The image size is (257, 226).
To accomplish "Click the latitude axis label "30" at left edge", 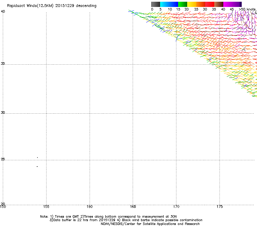I will (x=3, y=112).
